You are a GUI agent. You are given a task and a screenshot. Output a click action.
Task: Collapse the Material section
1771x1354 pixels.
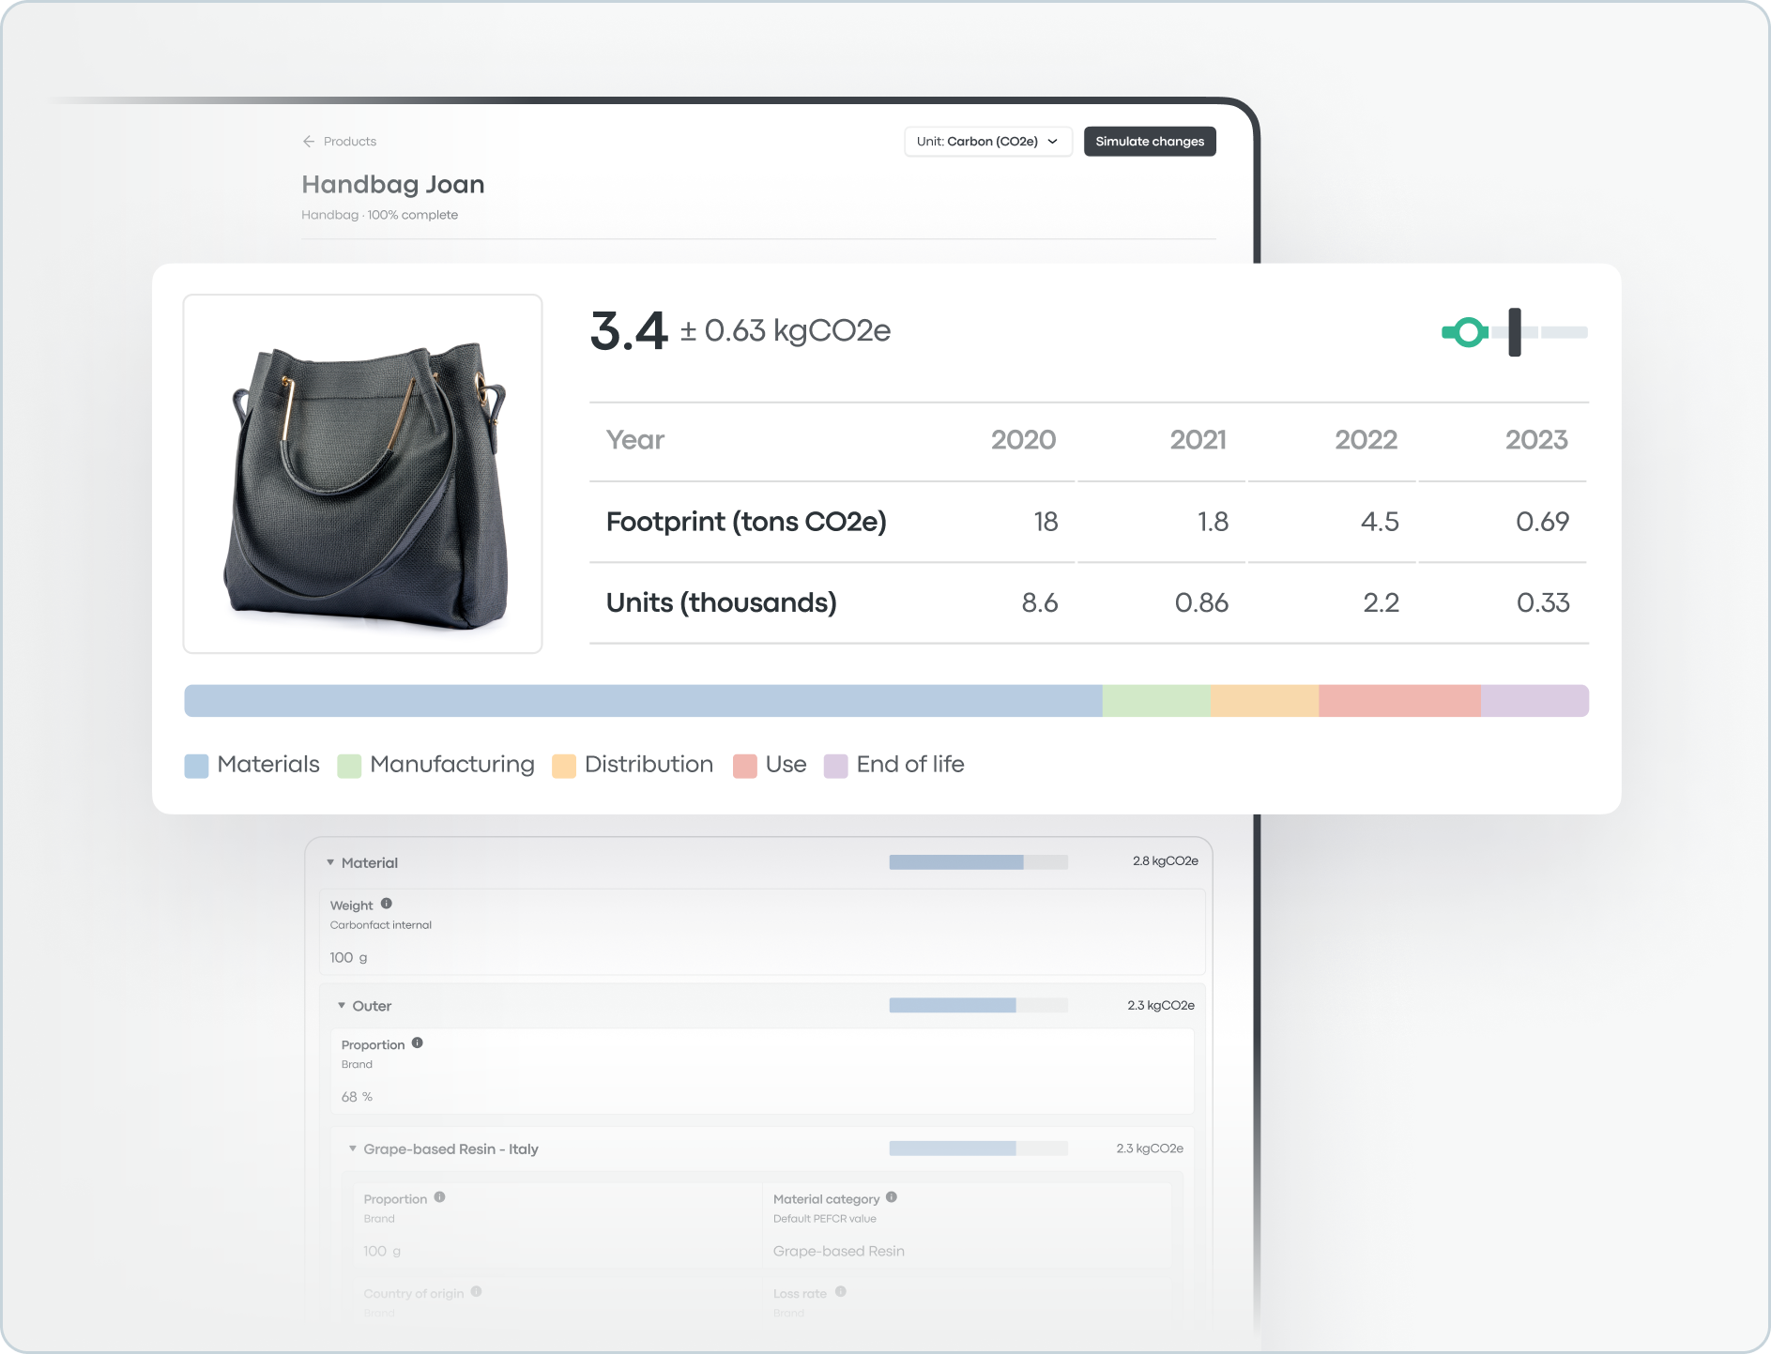tap(330, 862)
